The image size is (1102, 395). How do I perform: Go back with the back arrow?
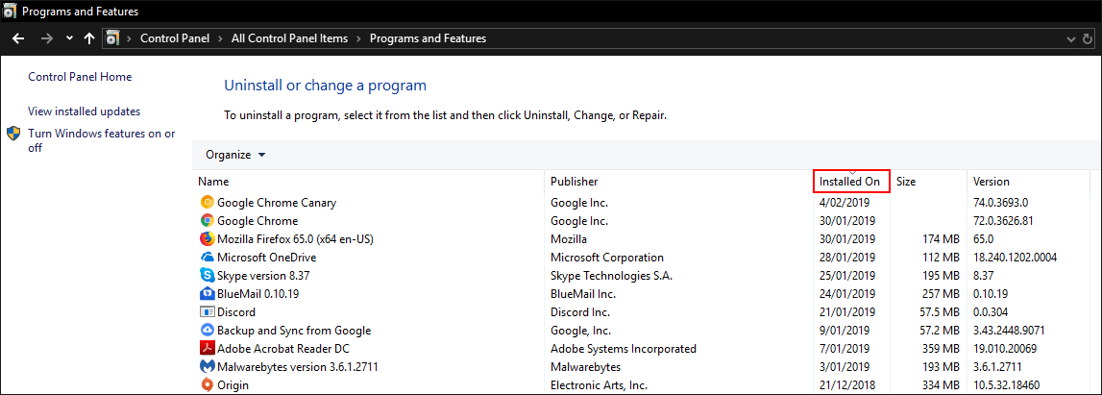click(18, 38)
